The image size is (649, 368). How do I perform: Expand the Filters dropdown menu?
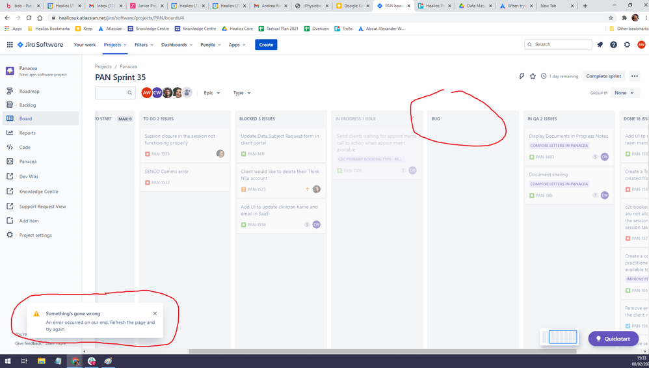(x=144, y=45)
